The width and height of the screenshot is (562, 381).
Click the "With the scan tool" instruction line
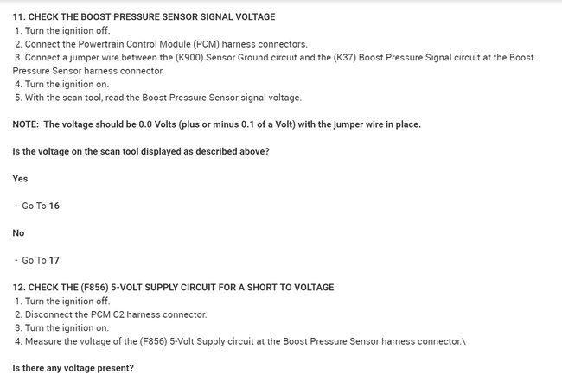[x=158, y=98]
